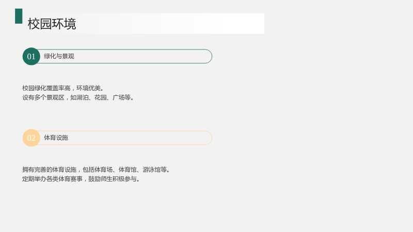Click the green accent rectangle beside the title
The width and height of the screenshot is (413, 232).
tap(19, 16)
